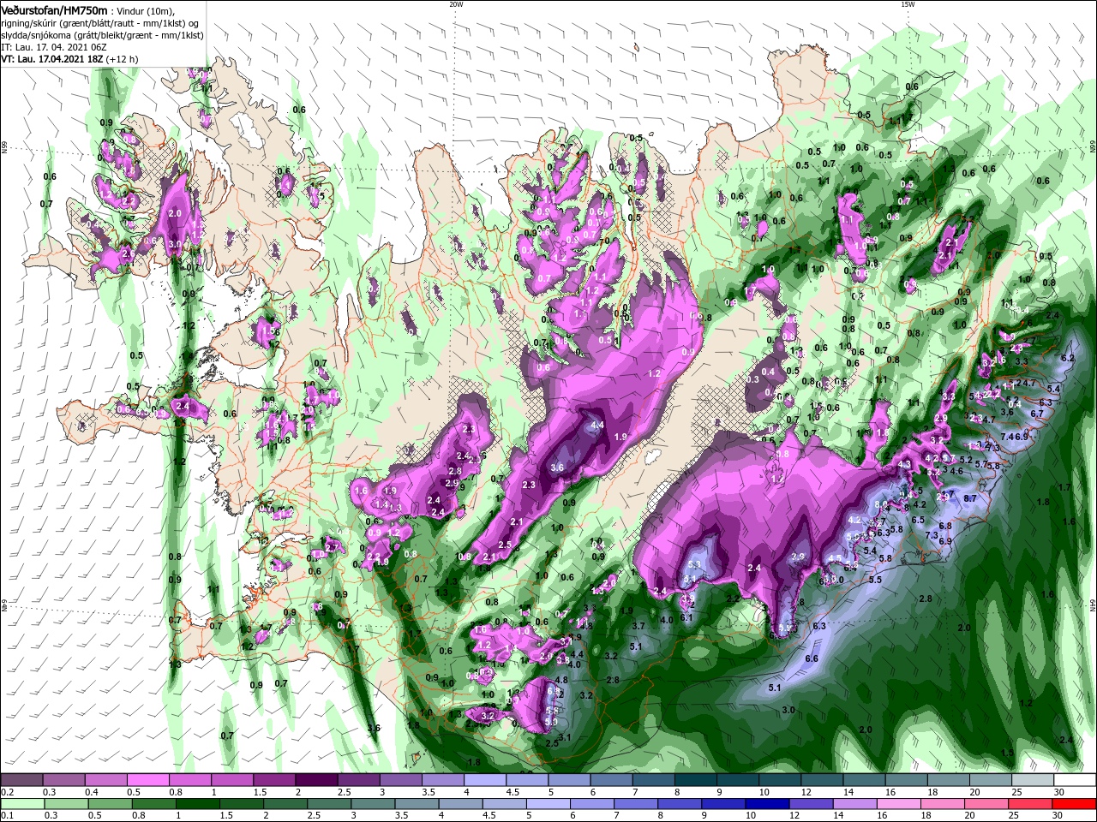
Task: Select the purple 12 swatch in the bottom legend row
Action: (x=810, y=803)
